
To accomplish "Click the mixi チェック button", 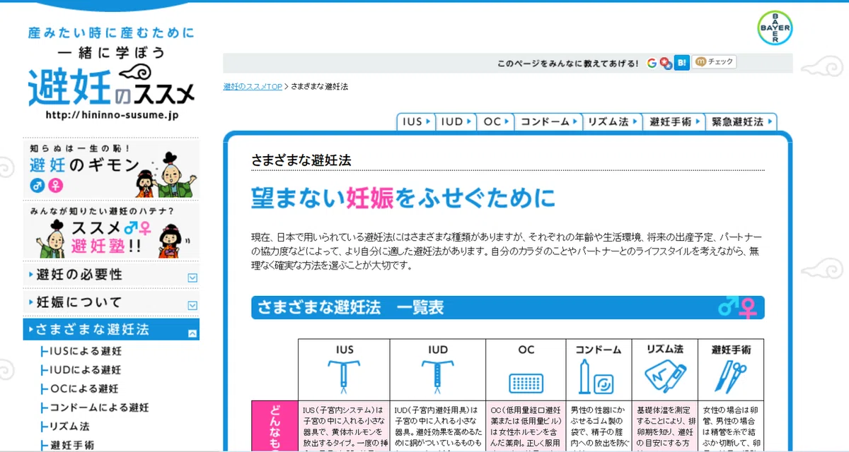I will [x=714, y=62].
